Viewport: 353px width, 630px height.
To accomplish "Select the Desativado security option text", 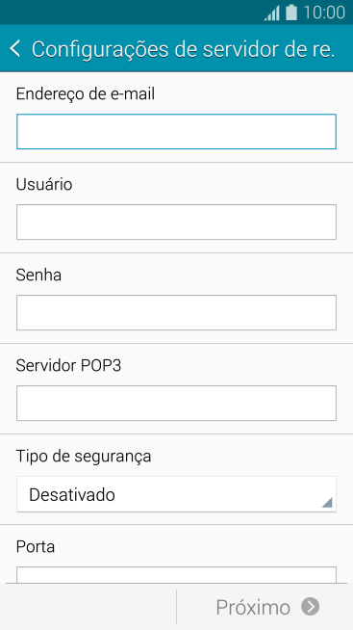I will tap(72, 494).
